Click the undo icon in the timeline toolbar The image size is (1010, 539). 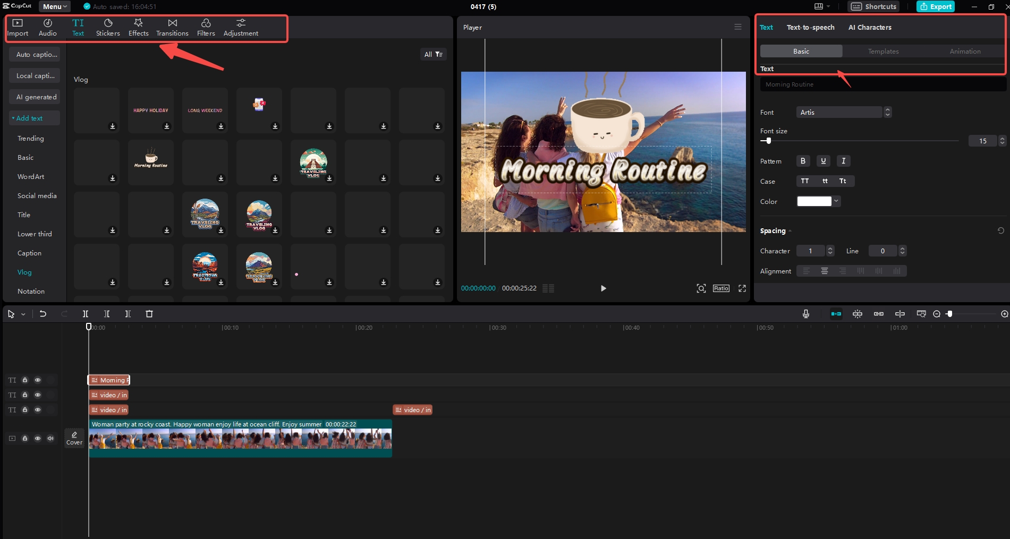[x=43, y=314]
